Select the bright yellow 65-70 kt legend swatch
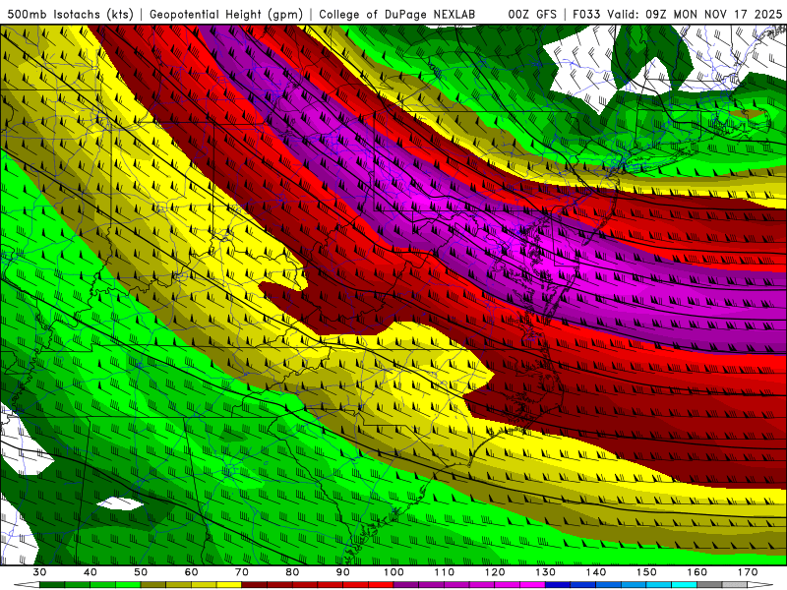The image size is (787, 590). pos(229,585)
